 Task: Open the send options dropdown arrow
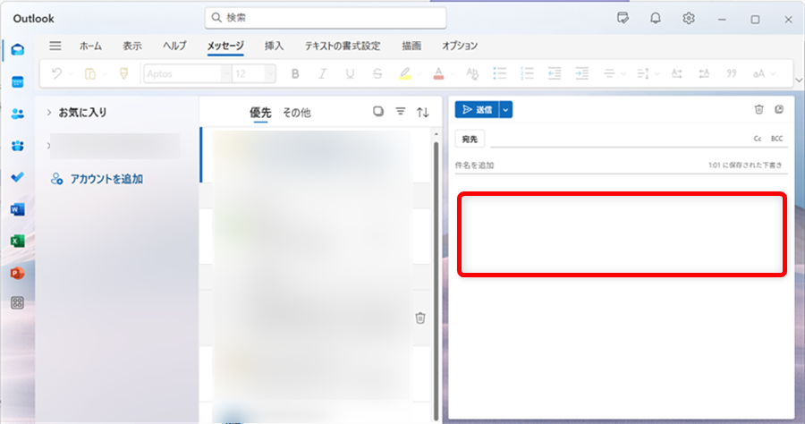[x=506, y=109]
